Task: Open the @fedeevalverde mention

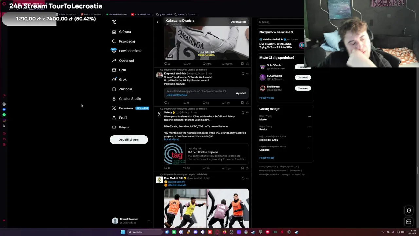Action: [177, 185]
